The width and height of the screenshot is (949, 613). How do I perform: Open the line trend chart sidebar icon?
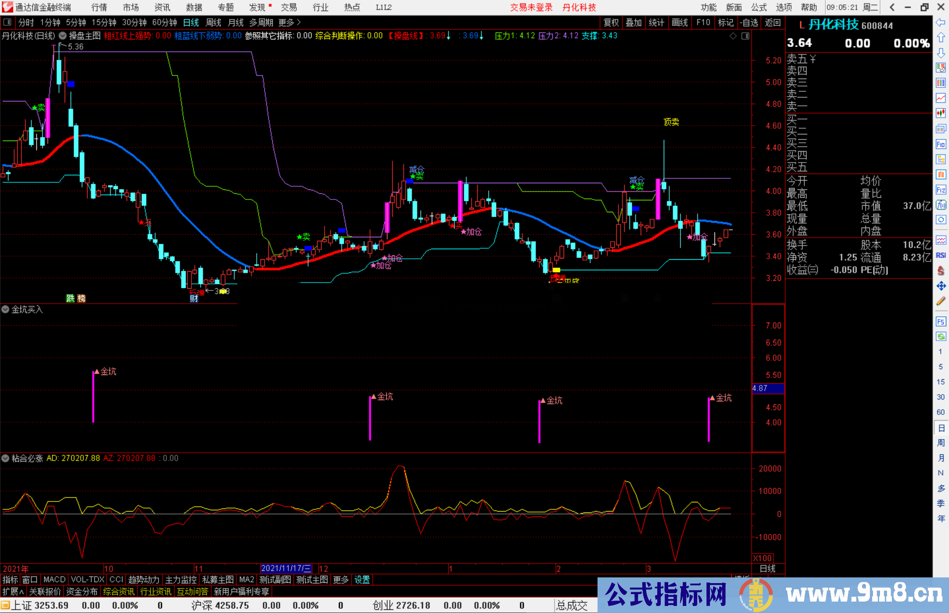pos(941,98)
